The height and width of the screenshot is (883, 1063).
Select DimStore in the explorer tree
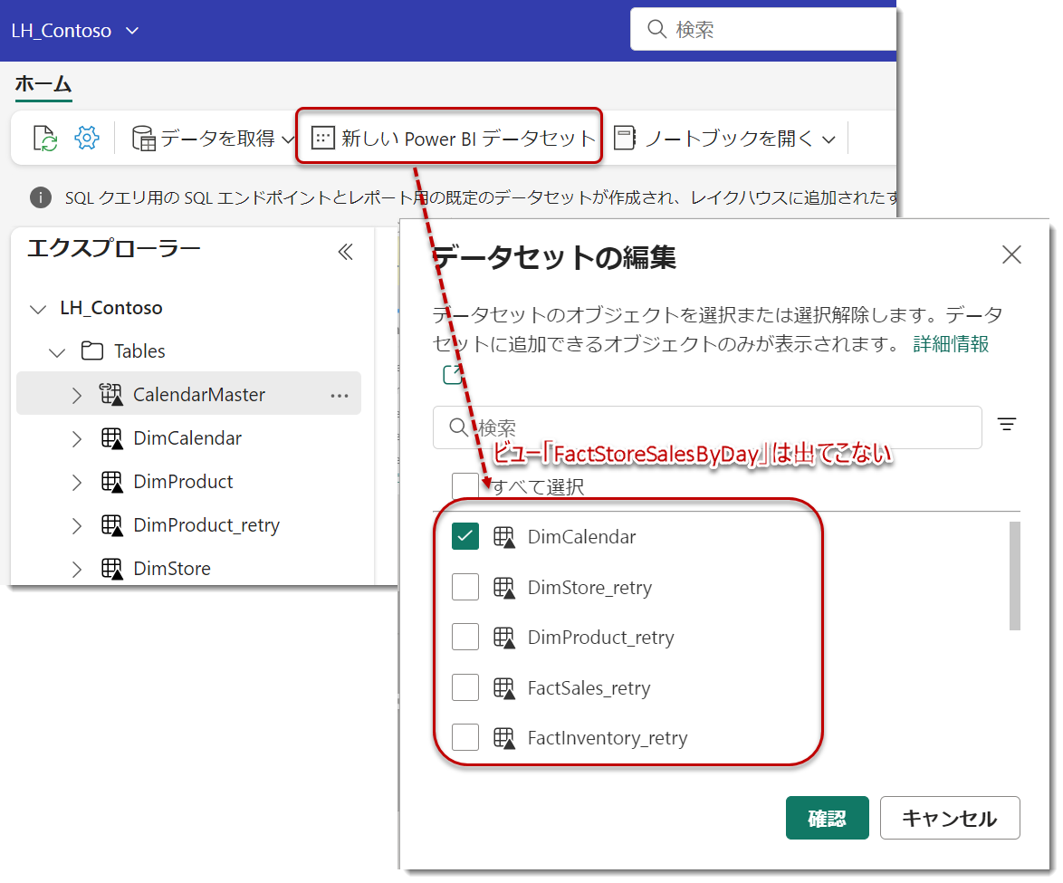[172, 569]
